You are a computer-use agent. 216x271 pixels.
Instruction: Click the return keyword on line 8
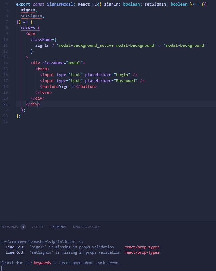(x=28, y=28)
